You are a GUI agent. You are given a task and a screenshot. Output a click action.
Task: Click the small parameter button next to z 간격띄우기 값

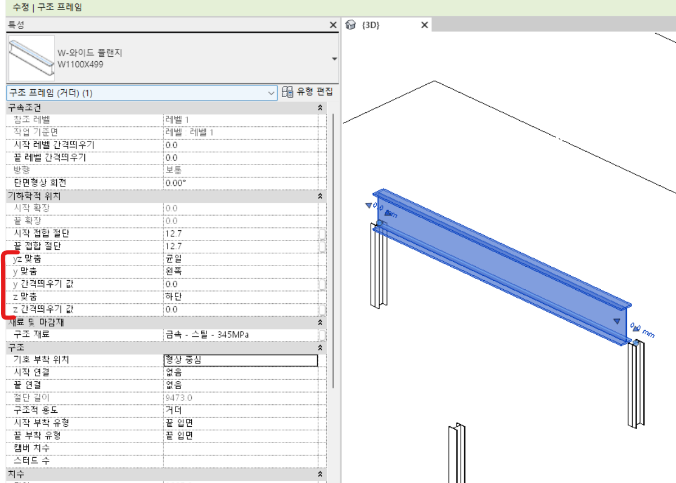tap(322, 309)
